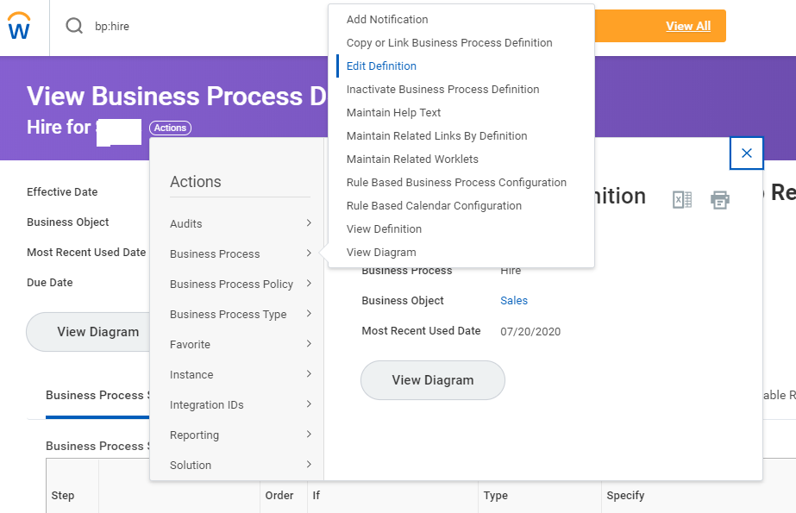Expand the Audits submenu chevron
Image resolution: width=796 pixels, height=513 pixels.
[x=309, y=222]
